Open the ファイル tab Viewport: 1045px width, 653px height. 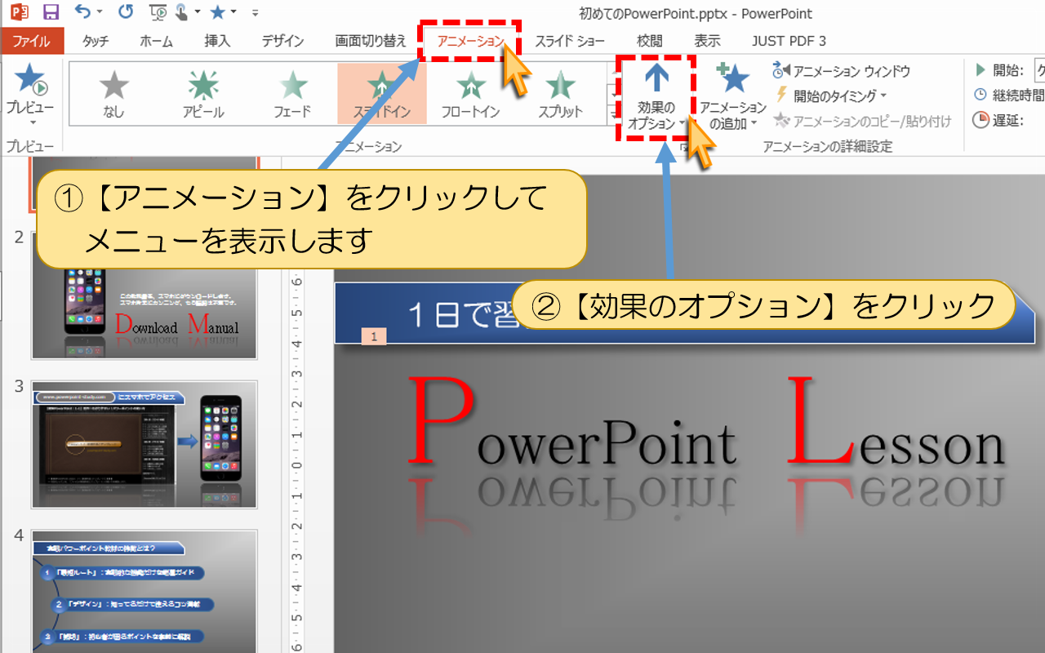pyautogui.click(x=32, y=41)
